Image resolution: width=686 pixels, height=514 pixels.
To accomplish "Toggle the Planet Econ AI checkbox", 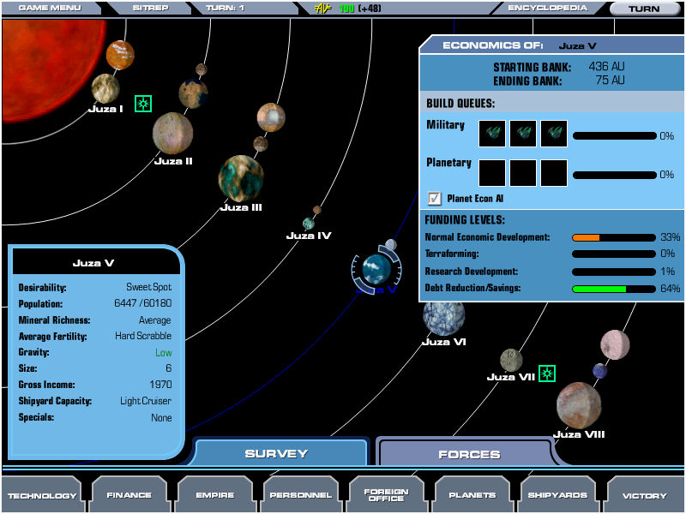I will pos(434,199).
